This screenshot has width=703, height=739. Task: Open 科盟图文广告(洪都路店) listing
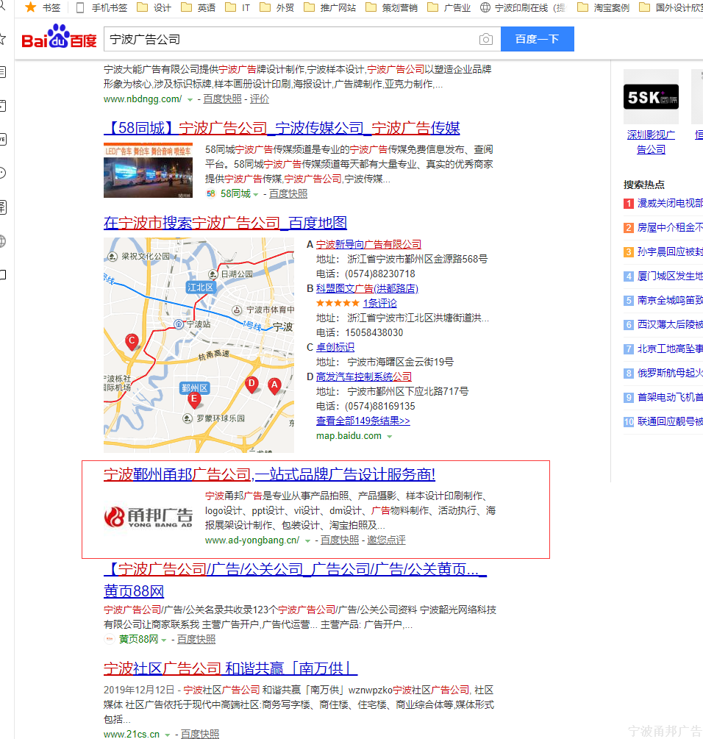(x=367, y=288)
